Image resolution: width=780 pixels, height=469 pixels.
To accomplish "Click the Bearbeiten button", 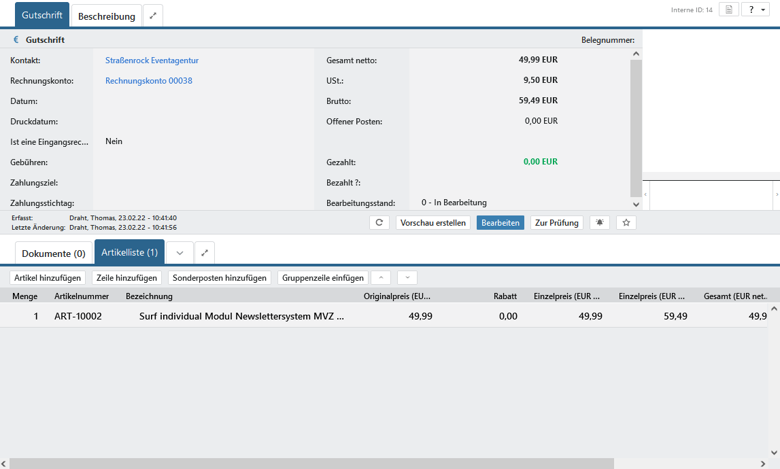I will tap(500, 223).
